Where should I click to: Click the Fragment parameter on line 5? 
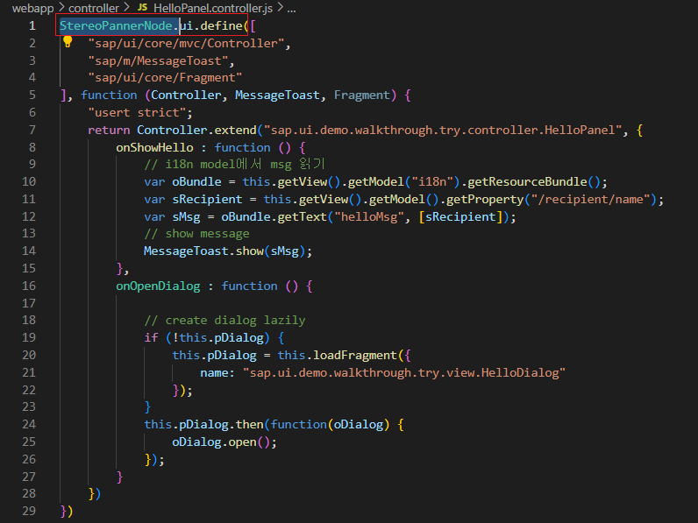[x=362, y=95]
